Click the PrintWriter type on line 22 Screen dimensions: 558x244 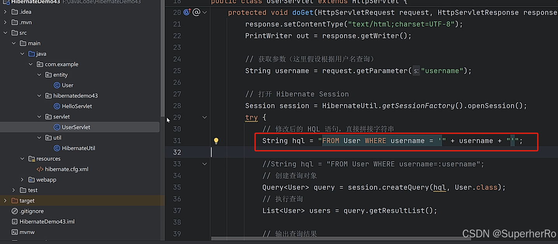tap(269, 36)
